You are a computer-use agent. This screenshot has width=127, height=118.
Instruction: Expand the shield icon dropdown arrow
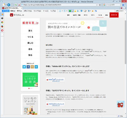point(83,11)
